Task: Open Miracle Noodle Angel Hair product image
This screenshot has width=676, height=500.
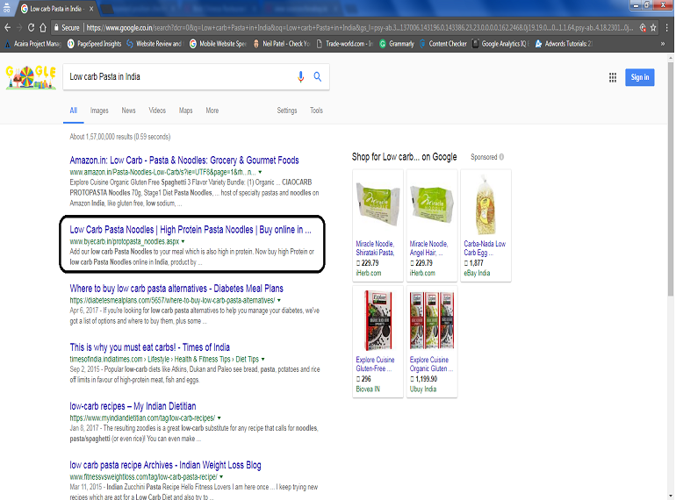Action: (x=432, y=204)
